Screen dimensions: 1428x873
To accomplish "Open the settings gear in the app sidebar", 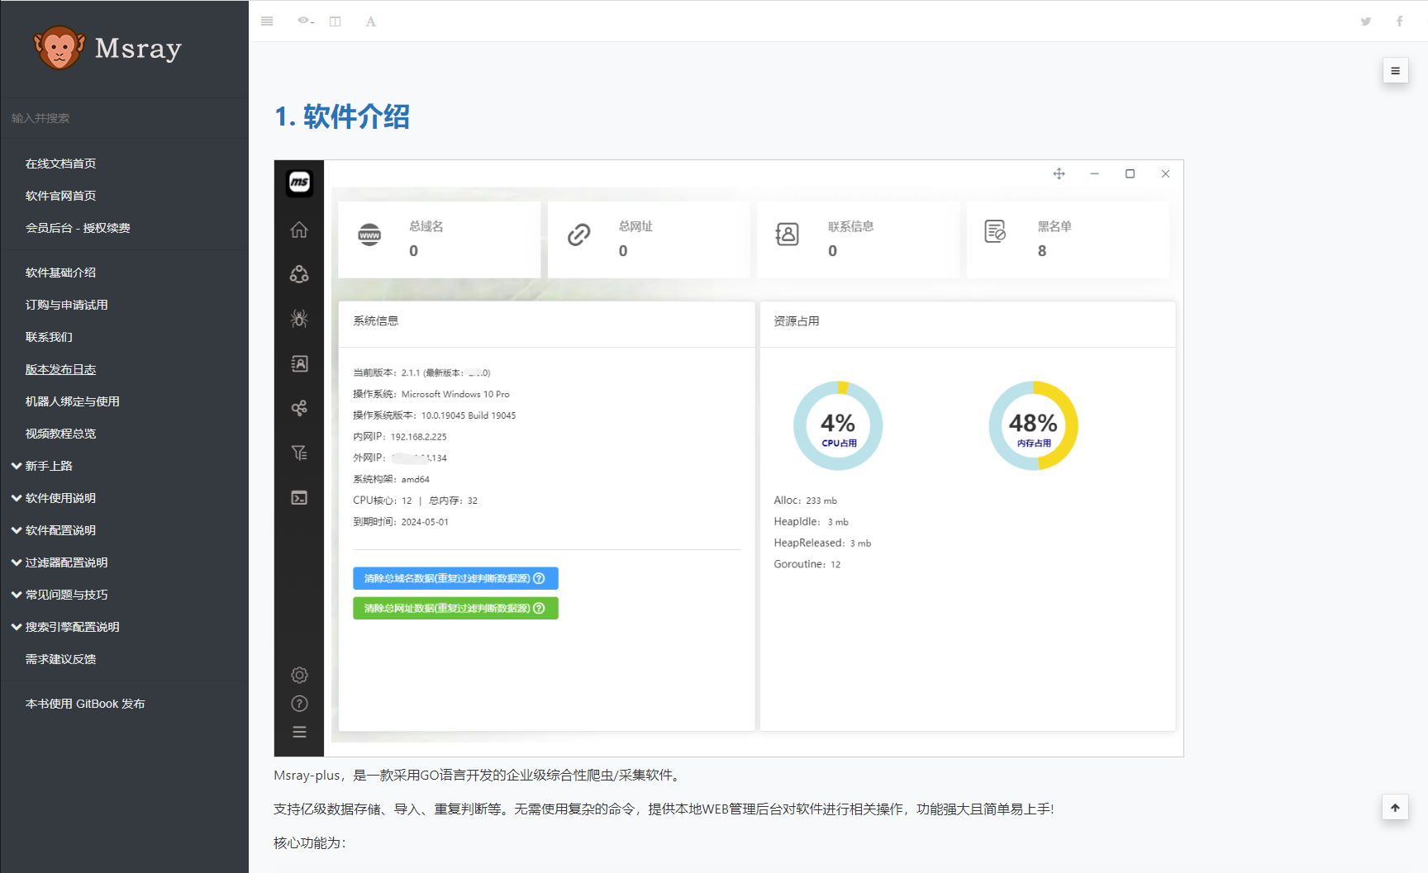I will [x=299, y=676].
